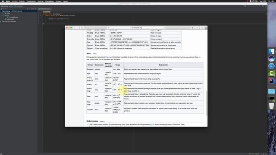The width and height of the screenshot is (276, 155).
Task: Click the es.wikipedia.org address bar
Action: point(136,28)
